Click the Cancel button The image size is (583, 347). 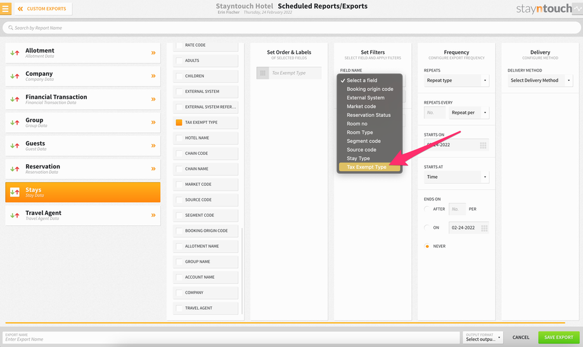point(520,338)
